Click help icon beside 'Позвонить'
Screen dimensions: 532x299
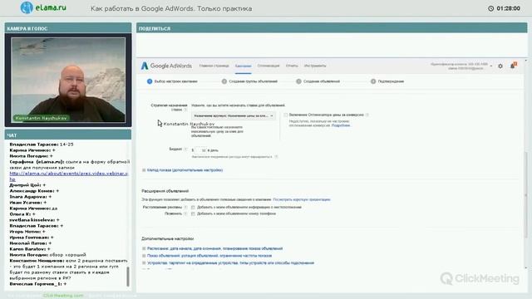pos(185,214)
